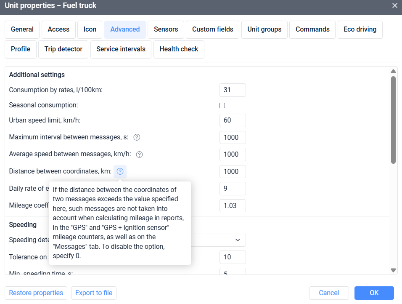Click highlighted help icon for distance between coordinates

click(x=120, y=171)
